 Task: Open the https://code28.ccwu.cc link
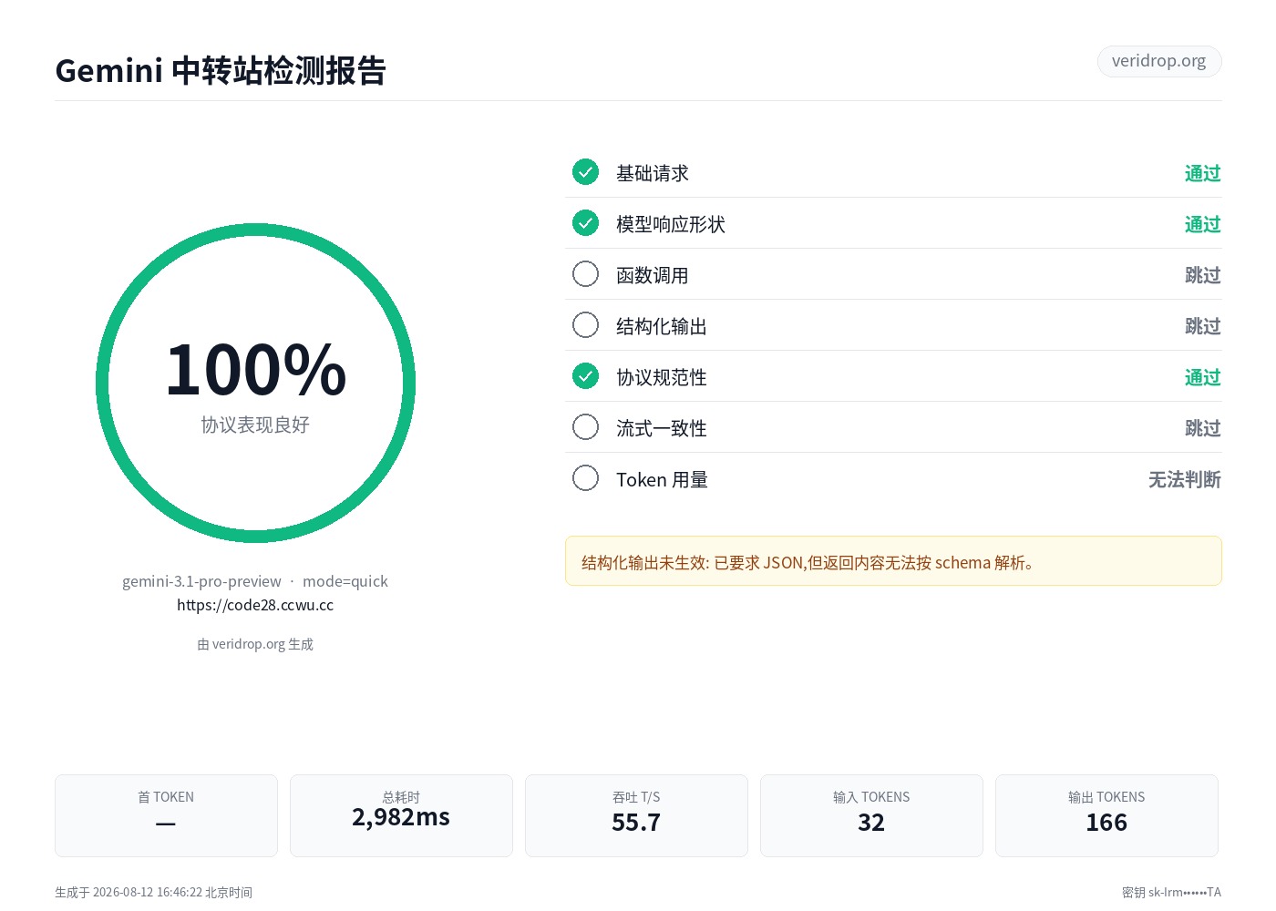[x=255, y=605]
